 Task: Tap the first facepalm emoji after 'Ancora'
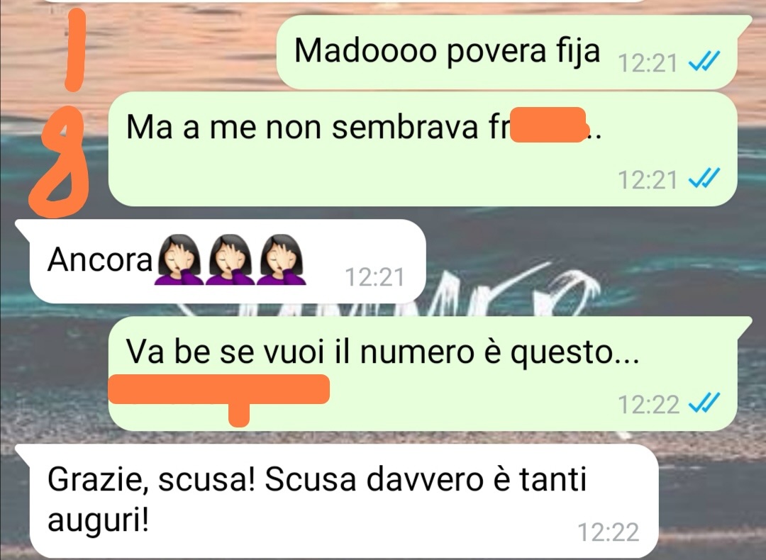pos(179,259)
